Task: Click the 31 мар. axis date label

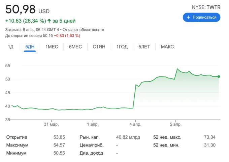Action: tap(51, 124)
